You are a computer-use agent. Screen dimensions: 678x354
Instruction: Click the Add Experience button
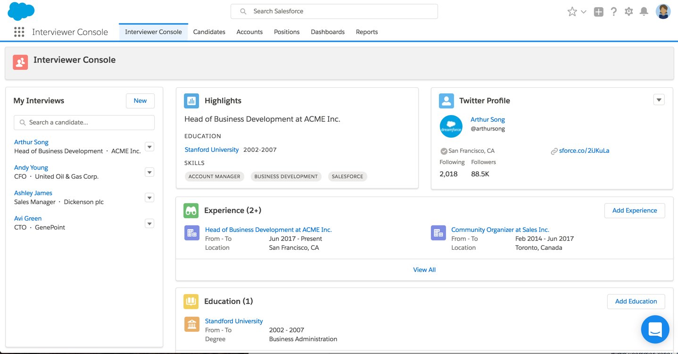635,211
